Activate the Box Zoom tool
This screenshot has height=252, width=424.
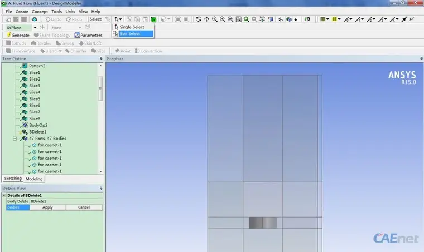223,19
